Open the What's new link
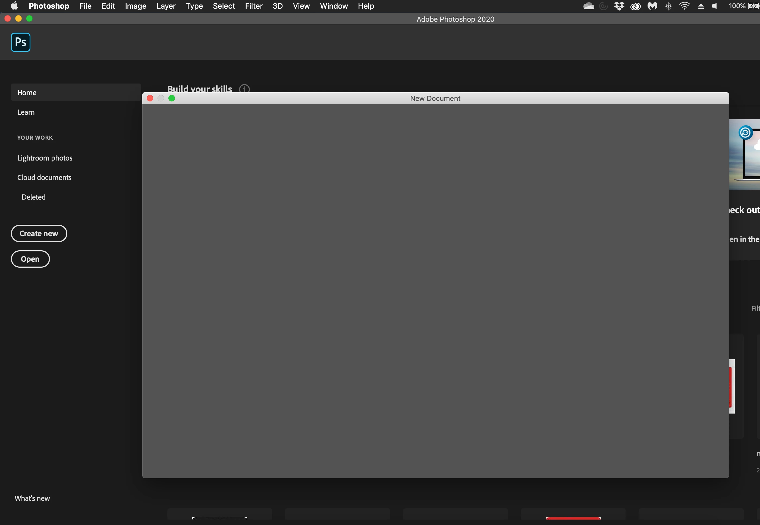This screenshot has width=760, height=525. [32, 498]
